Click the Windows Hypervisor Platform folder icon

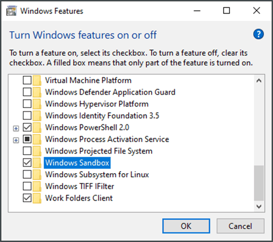(37, 104)
